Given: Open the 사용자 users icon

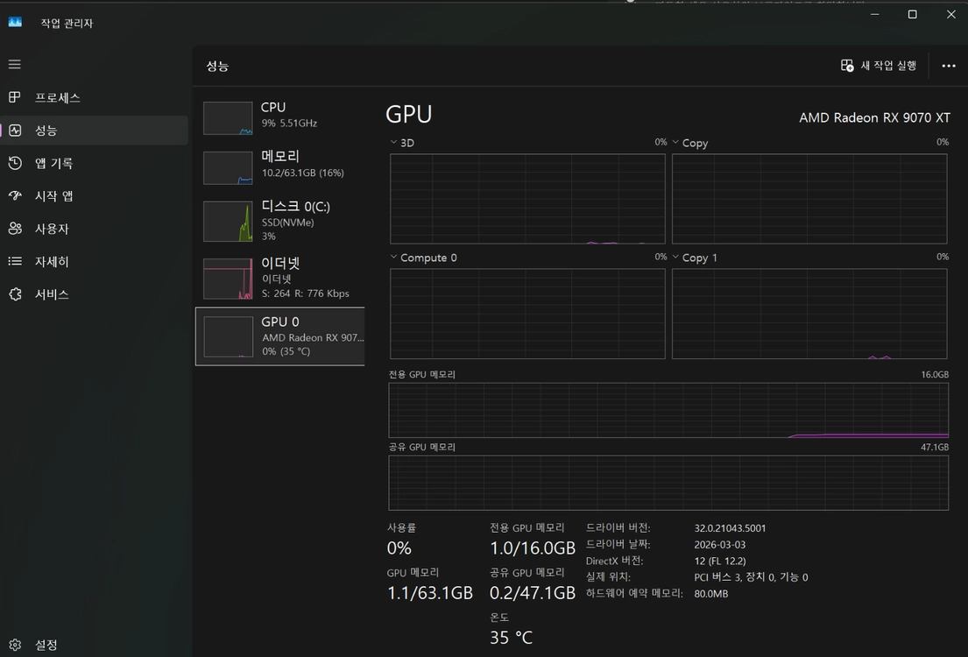Looking at the screenshot, I should pyautogui.click(x=15, y=229).
